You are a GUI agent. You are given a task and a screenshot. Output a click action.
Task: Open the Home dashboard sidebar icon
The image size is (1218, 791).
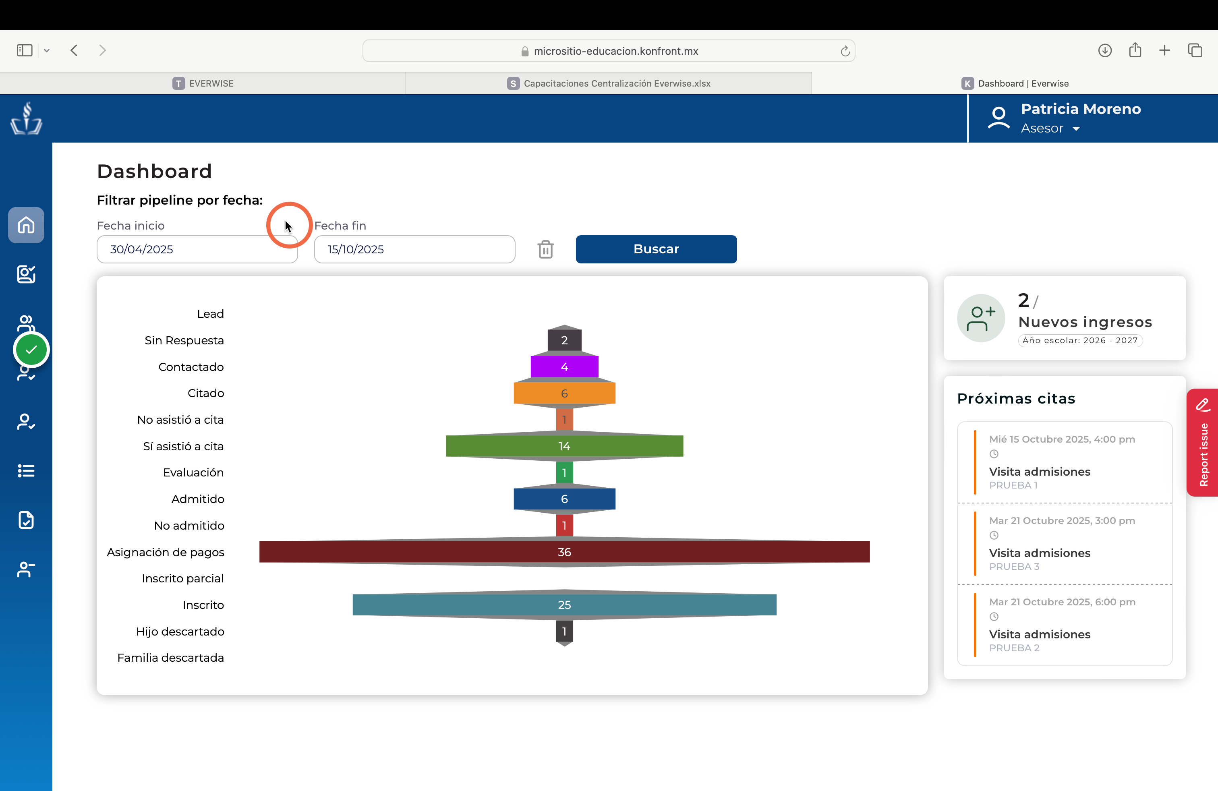(x=26, y=225)
